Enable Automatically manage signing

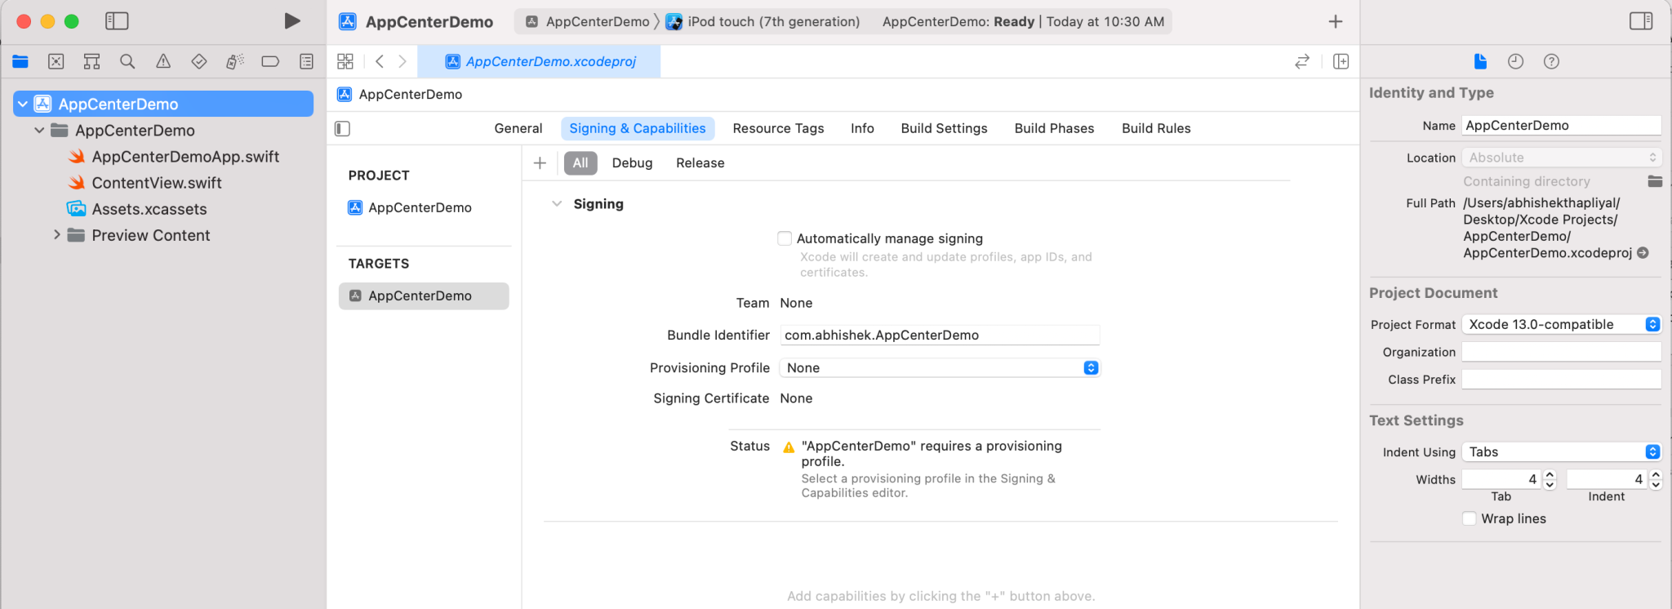pyautogui.click(x=785, y=238)
